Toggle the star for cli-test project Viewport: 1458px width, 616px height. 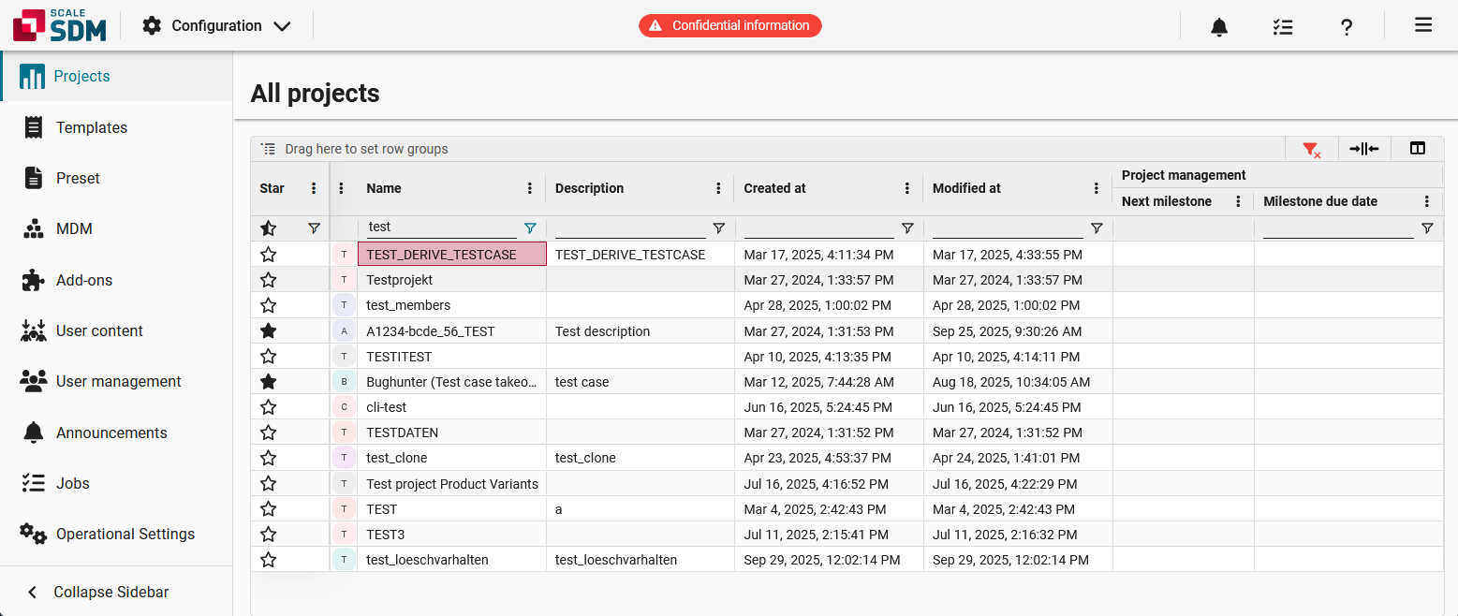click(x=269, y=407)
